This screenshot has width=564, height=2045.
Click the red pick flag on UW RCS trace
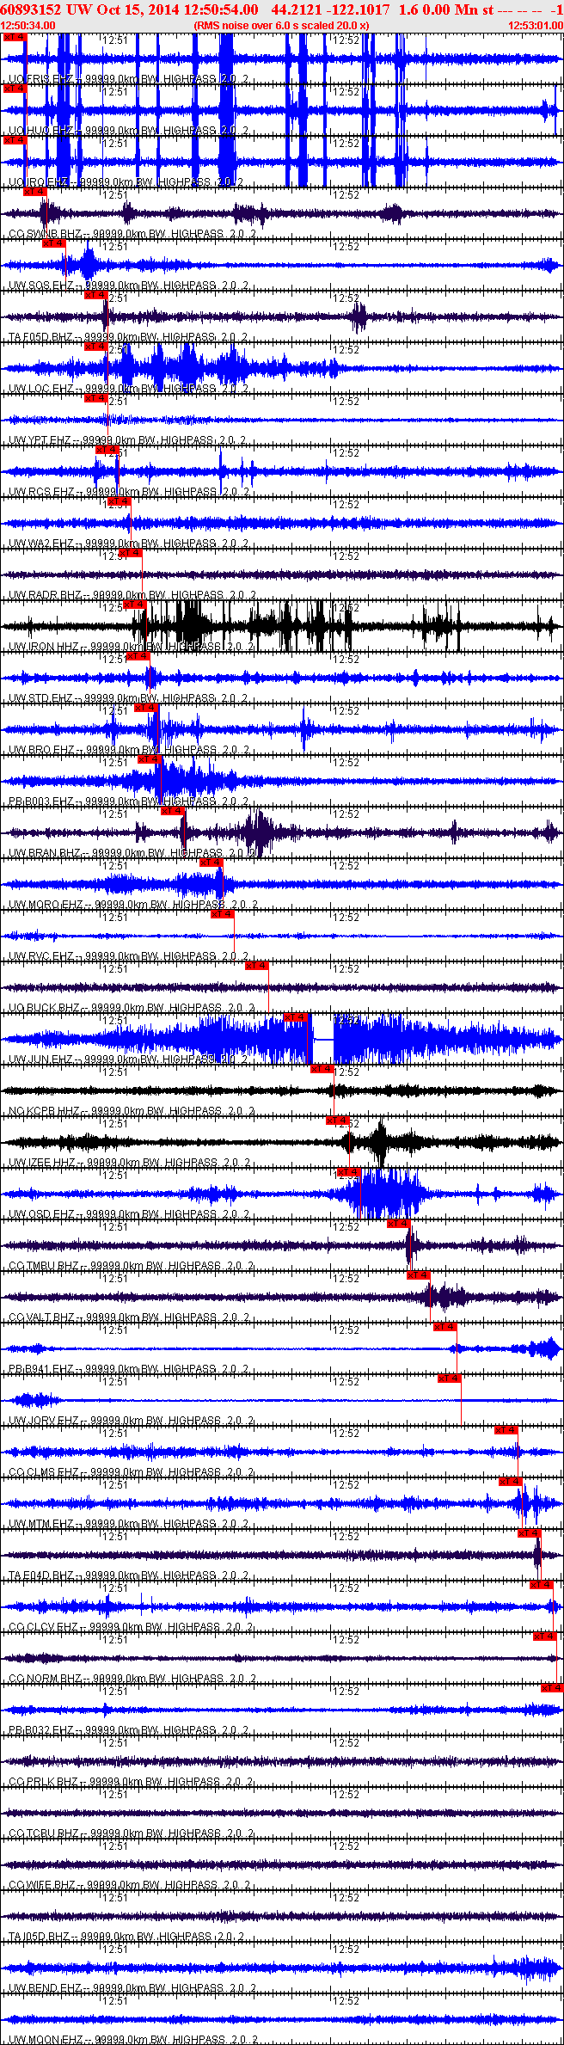[107, 450]
